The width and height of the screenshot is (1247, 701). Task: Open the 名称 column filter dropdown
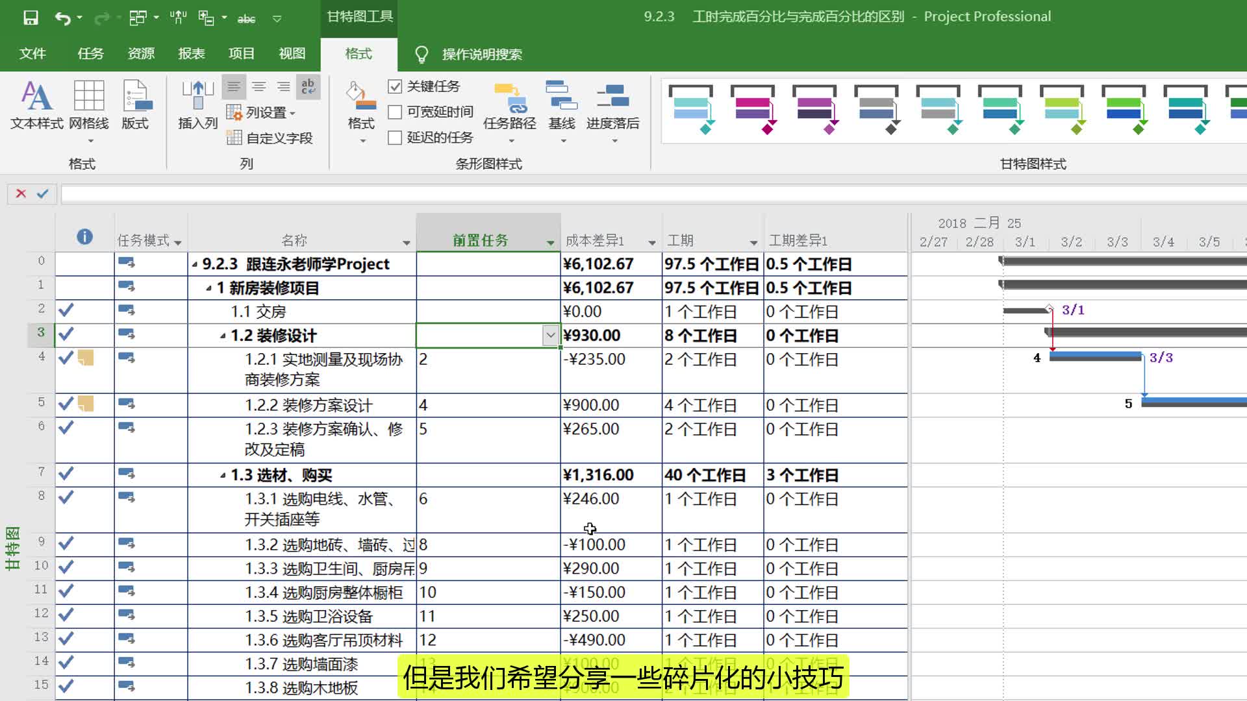click(407, 241)
